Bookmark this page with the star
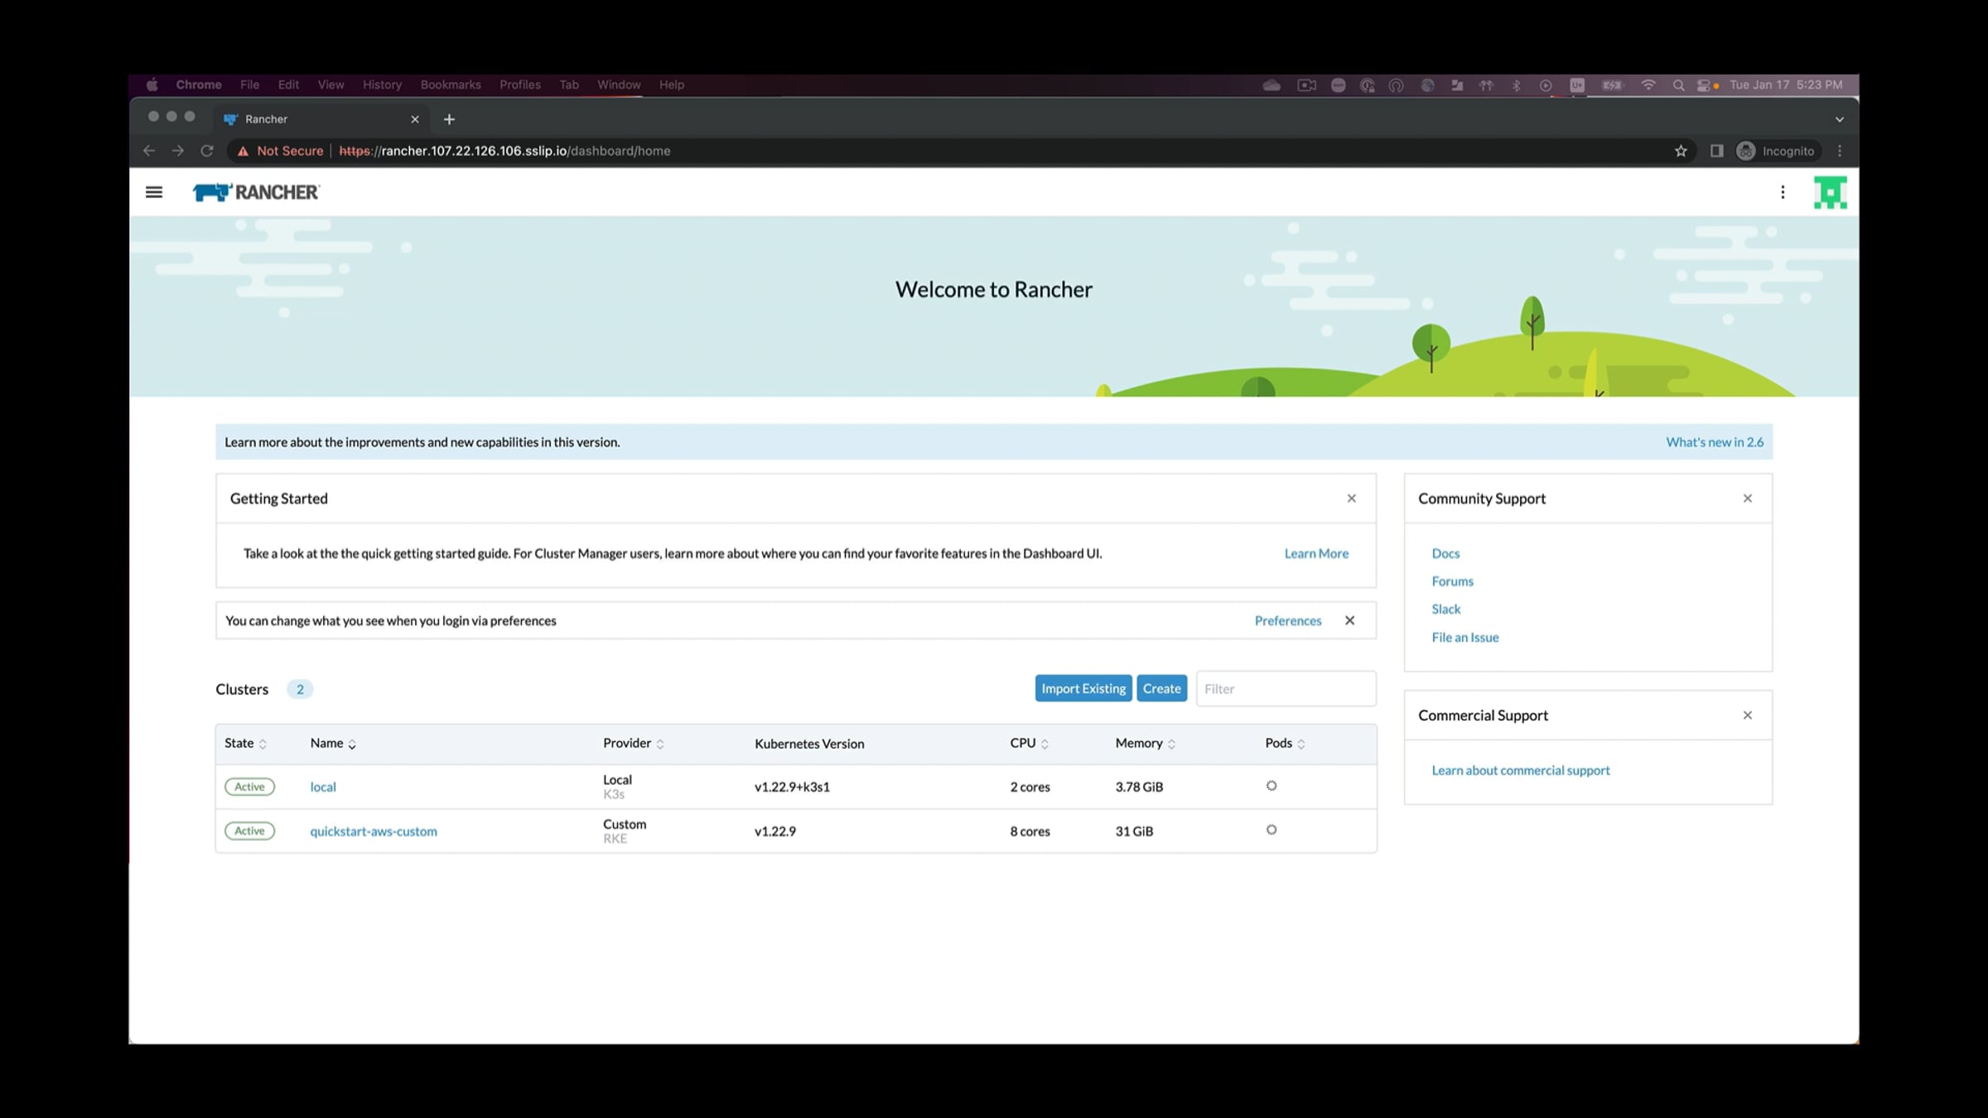This screenshot has width=1988, height=1118. pyautogui.click(x=1681, y=151)
